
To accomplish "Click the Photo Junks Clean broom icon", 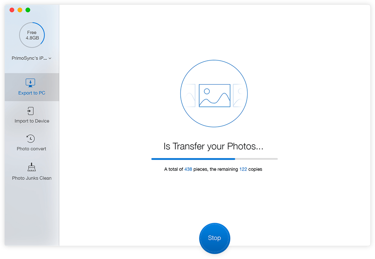I will (31, 167).
